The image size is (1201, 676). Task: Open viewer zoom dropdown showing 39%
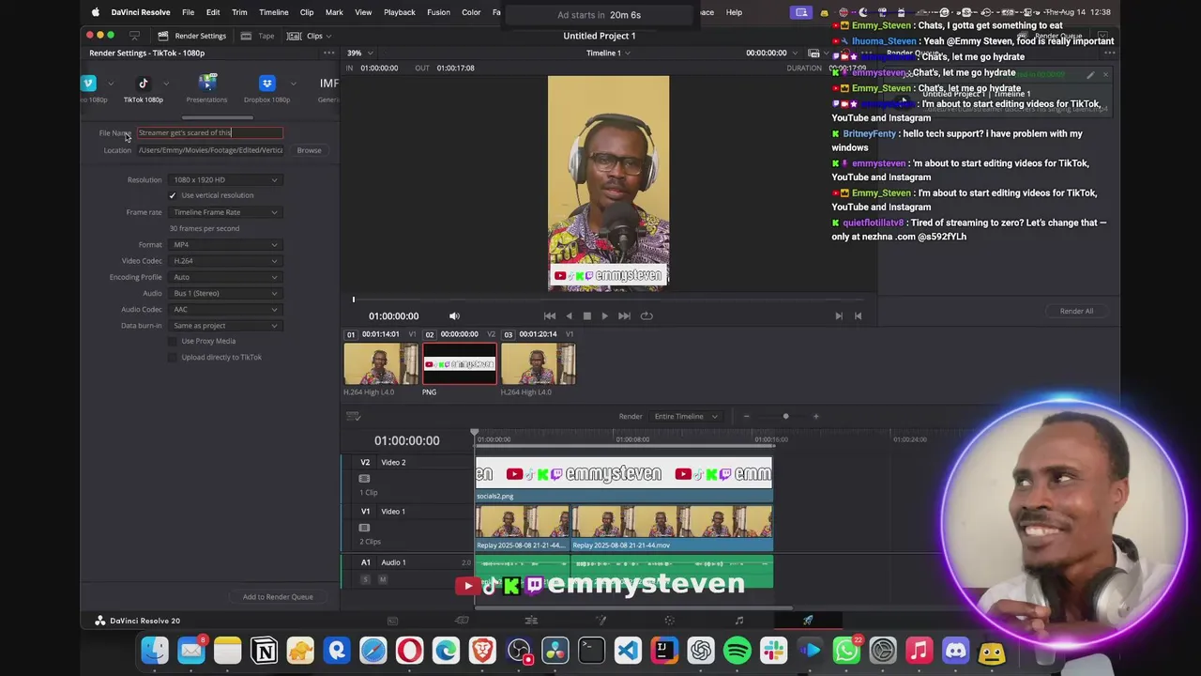(x=358, y=54)
